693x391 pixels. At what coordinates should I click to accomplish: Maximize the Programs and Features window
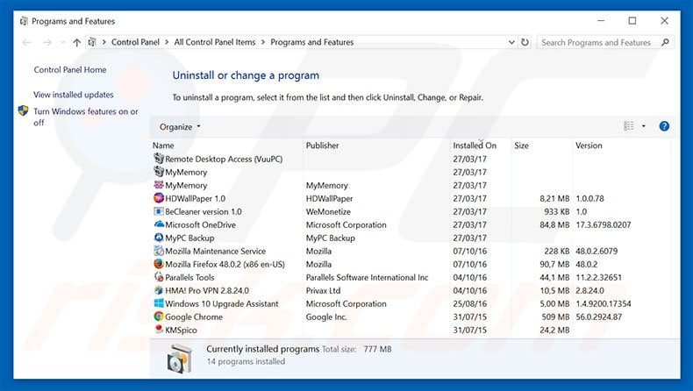point(632,21)
